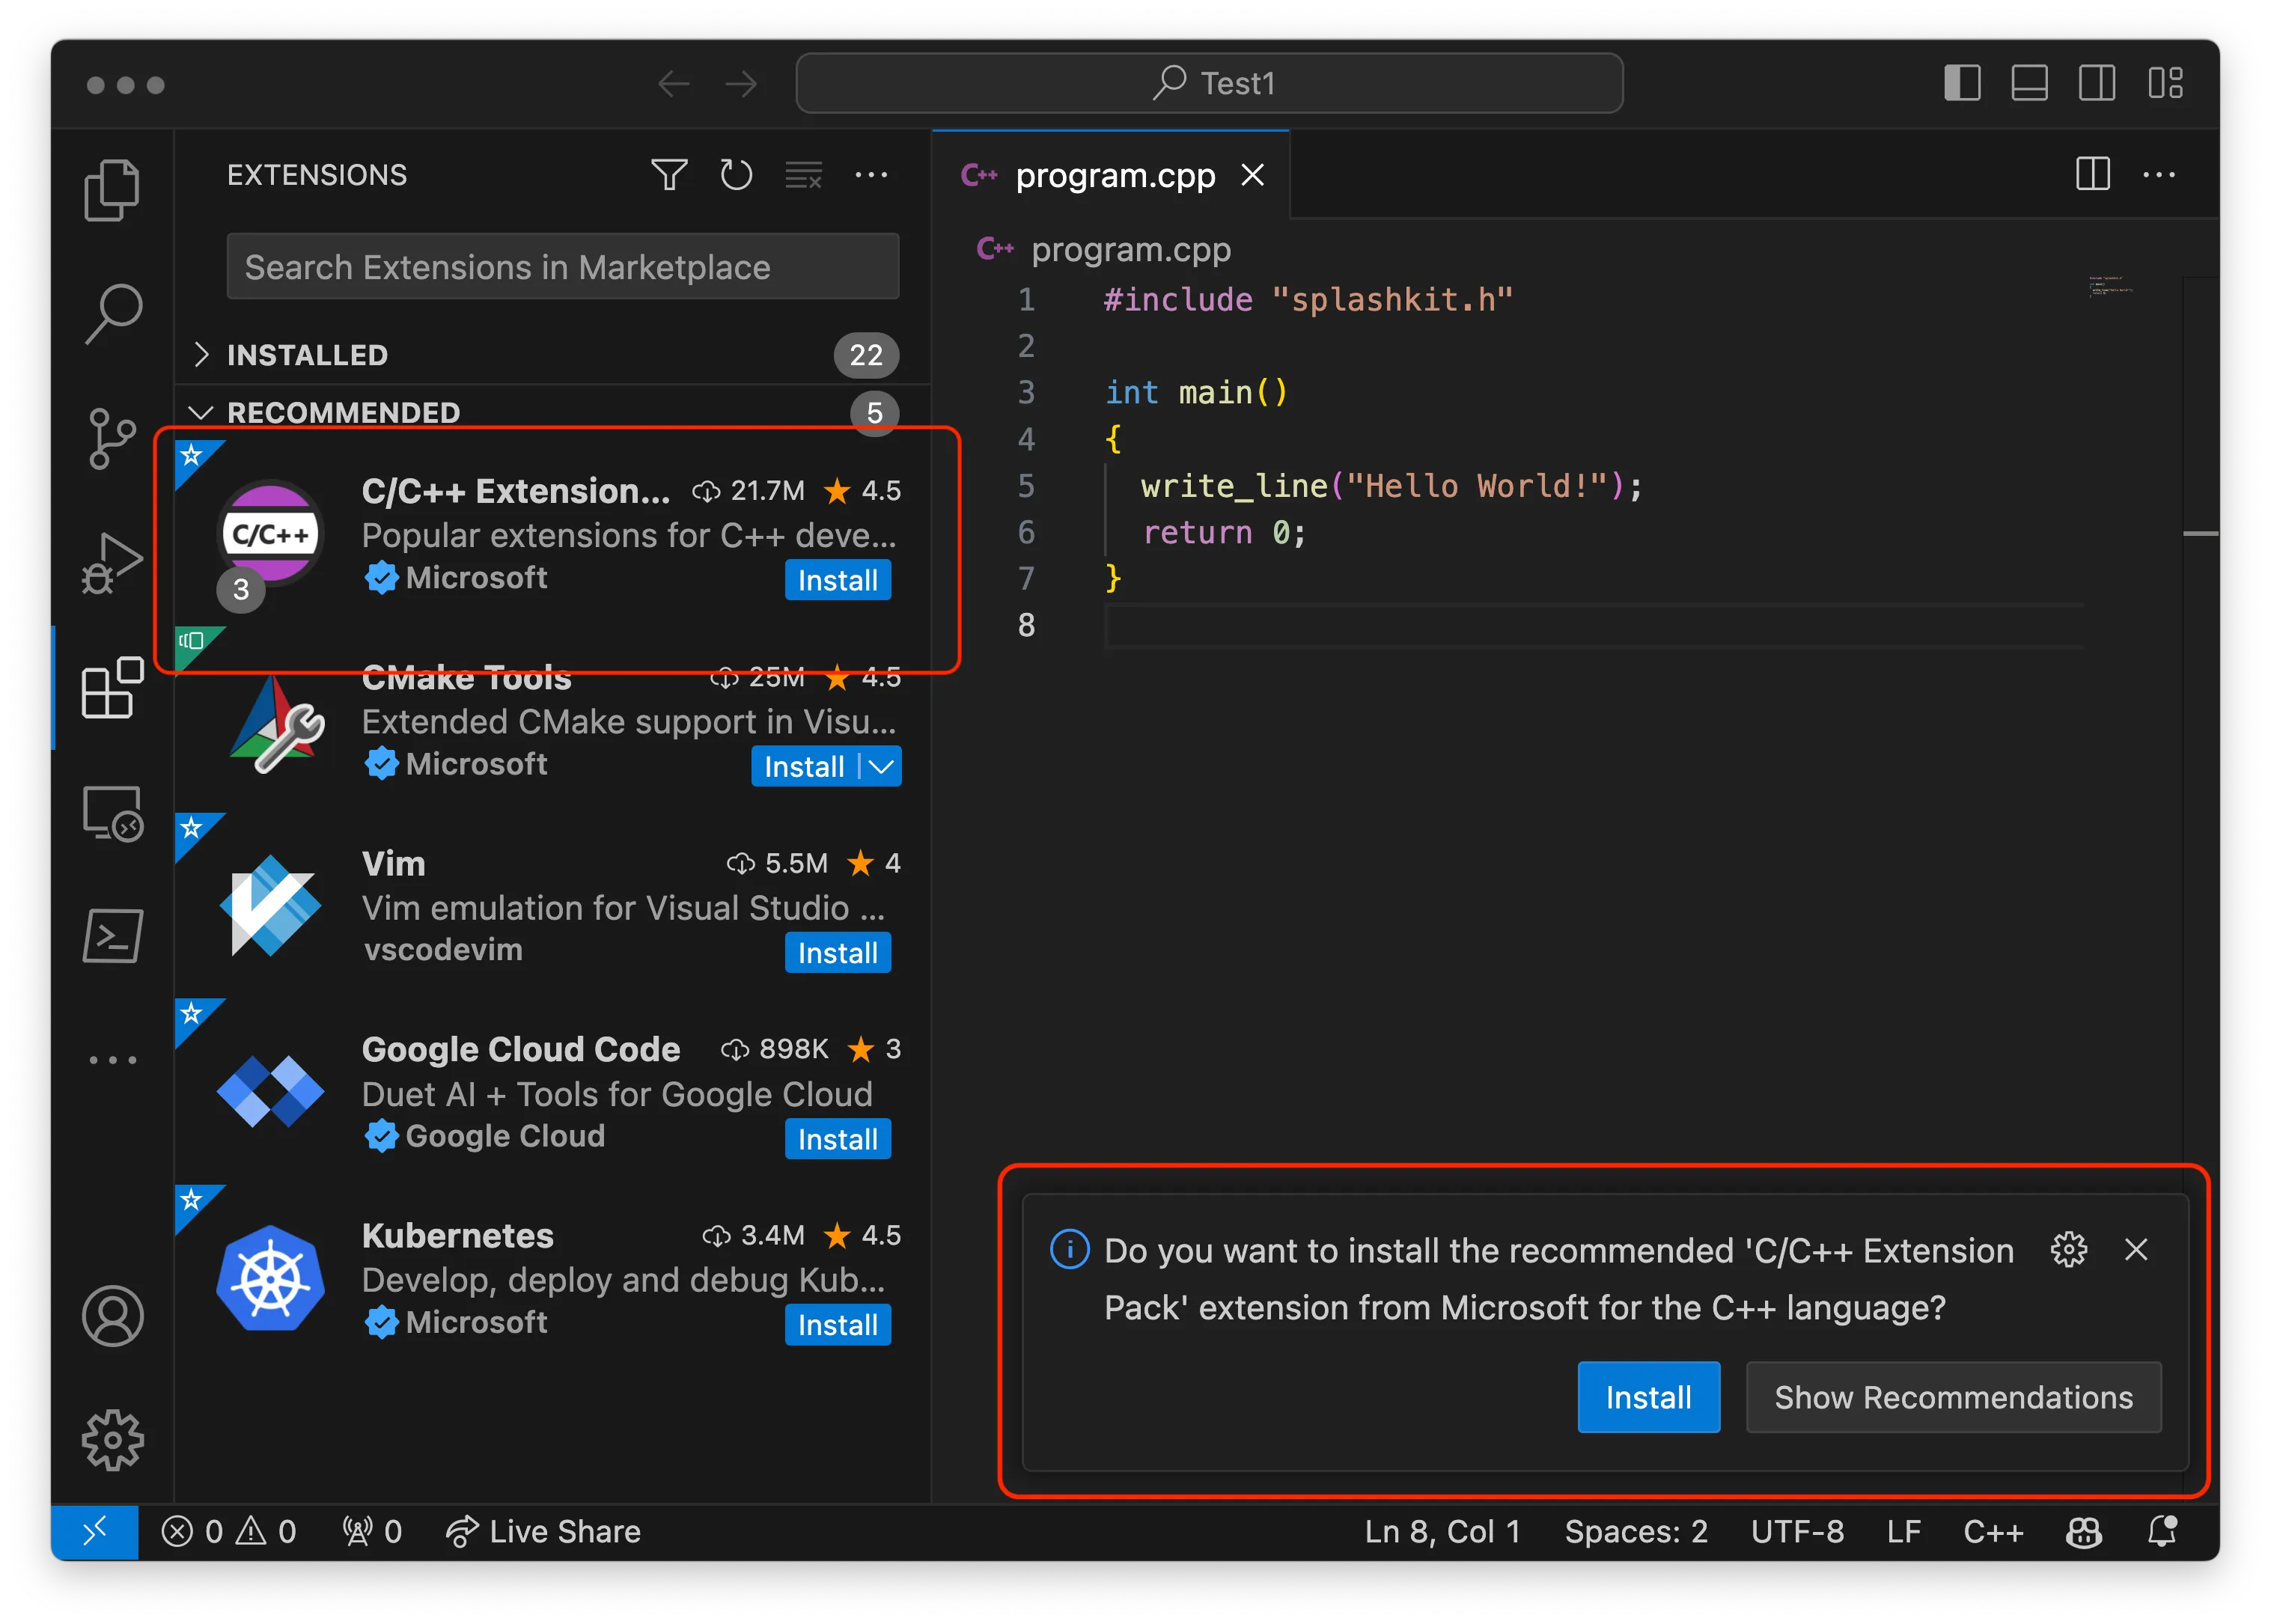Open C/C++ Extension Pack details by name
This screenshot has height=1624, width=2271.
click(515, 491)
